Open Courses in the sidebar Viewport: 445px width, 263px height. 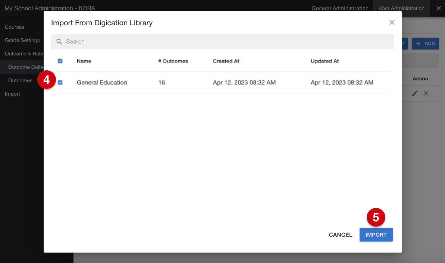click(15, 27)
